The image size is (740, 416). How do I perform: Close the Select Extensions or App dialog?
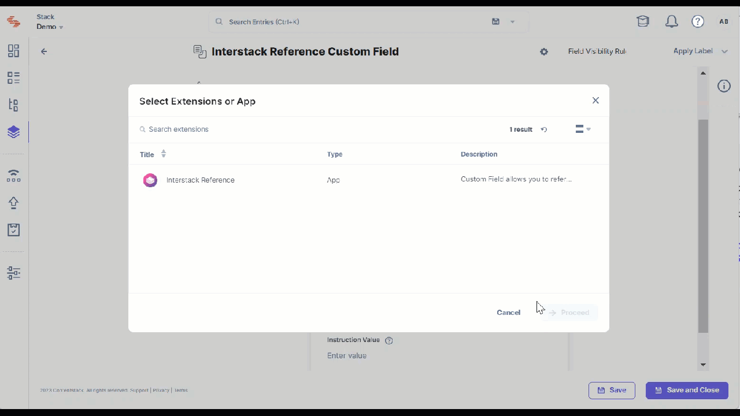pos(595,101)
